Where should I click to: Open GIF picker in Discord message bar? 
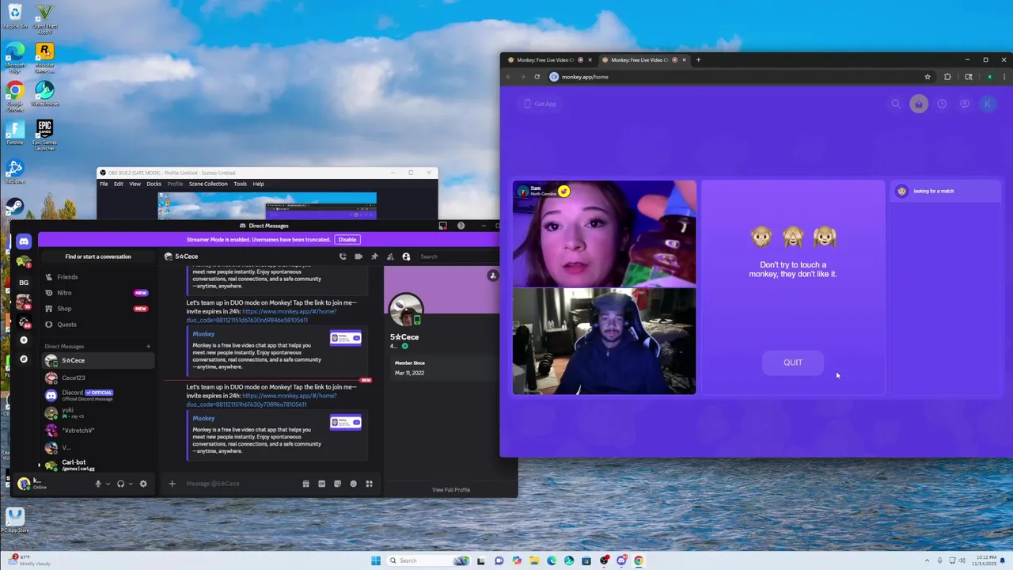pos(321,484)
